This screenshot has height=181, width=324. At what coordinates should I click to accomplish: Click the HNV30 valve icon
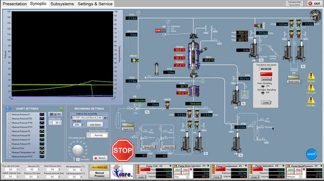click(135, 60)
